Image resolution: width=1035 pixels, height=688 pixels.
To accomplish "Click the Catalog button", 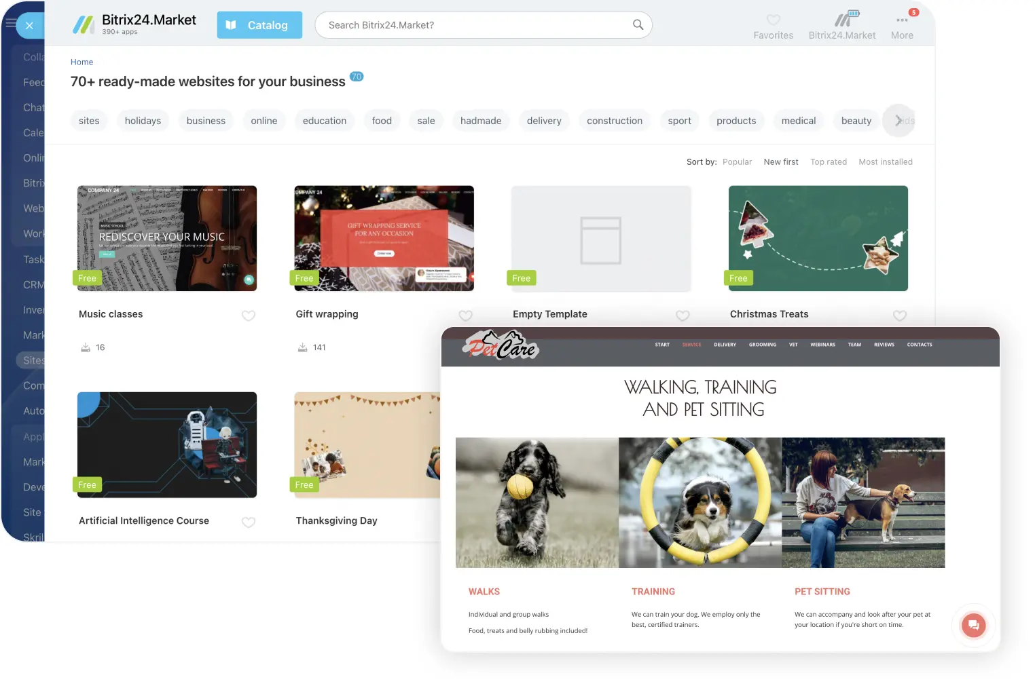I will tap(259, 25).
